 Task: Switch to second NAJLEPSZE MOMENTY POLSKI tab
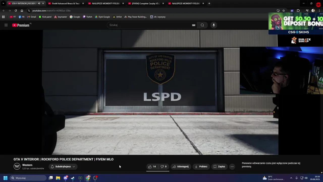(186, 4)
